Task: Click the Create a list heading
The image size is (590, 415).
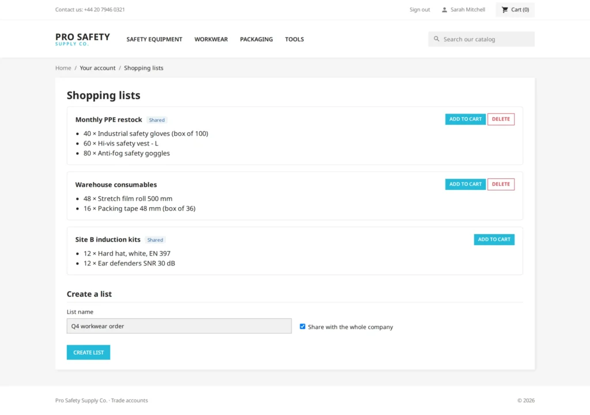Action: pos(89,294)
